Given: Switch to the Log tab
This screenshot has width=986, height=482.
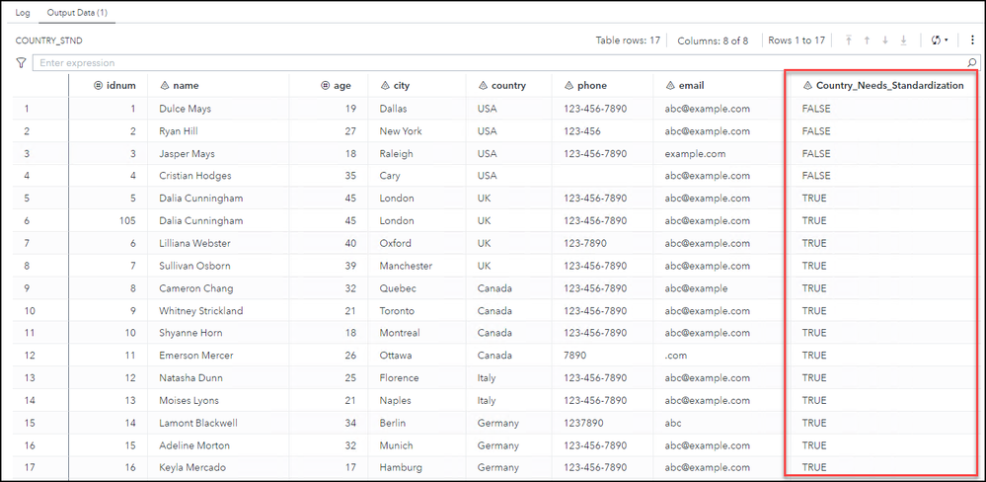Looking at the screenshot, I should pyautogui.click(x=23, y=11).
